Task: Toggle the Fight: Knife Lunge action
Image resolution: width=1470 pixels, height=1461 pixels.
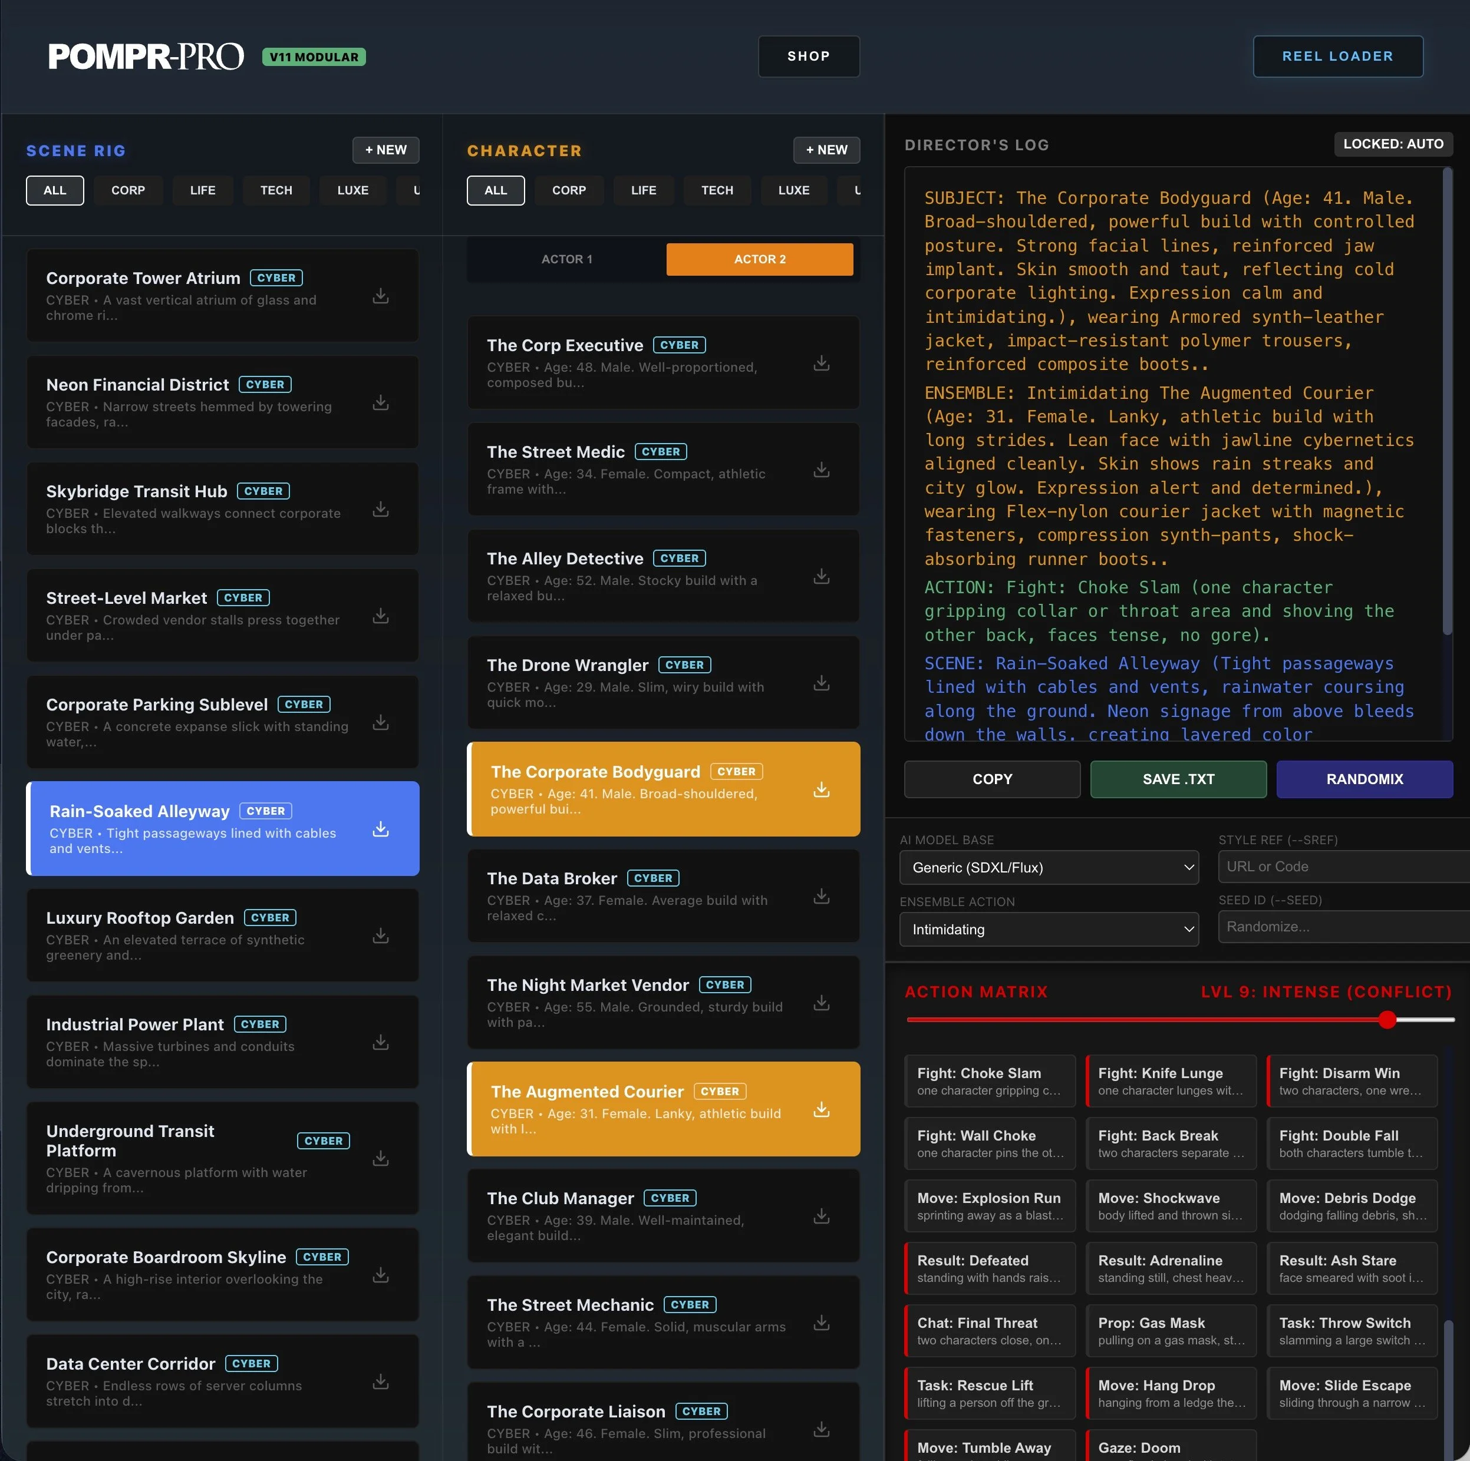Action: [x=1170, y=1081]
